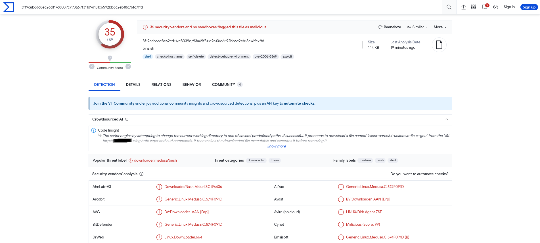Click Arcabit detection alert icon
540x243 pixels.
tap(159, 199)
